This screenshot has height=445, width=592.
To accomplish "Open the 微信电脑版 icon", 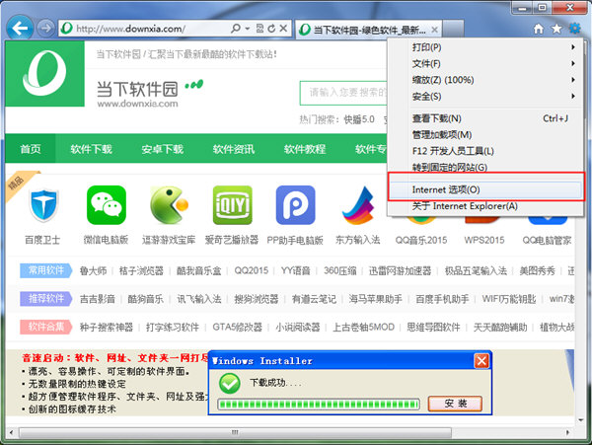I will pos(107,205).
